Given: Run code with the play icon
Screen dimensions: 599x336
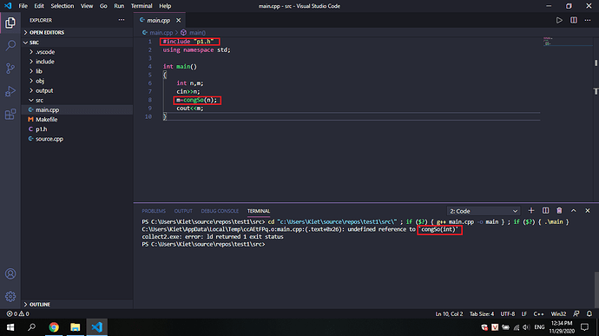Looking at the screenshot, I should (x=559, y=20).
